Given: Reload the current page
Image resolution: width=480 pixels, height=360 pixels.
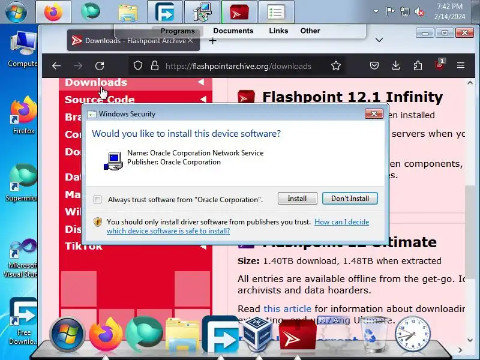Looking at the screenshot, I should point(100,66).
